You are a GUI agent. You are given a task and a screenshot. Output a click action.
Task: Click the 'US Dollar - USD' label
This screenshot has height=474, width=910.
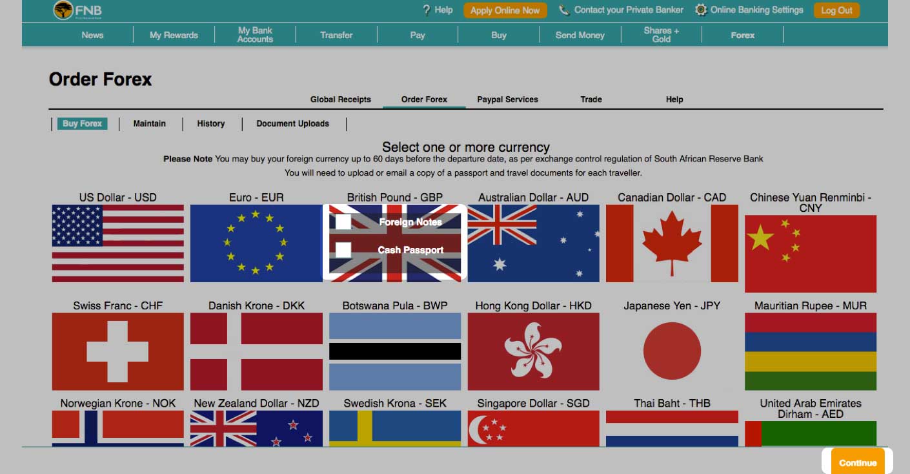pyautogui.click(x=118, y=198)
